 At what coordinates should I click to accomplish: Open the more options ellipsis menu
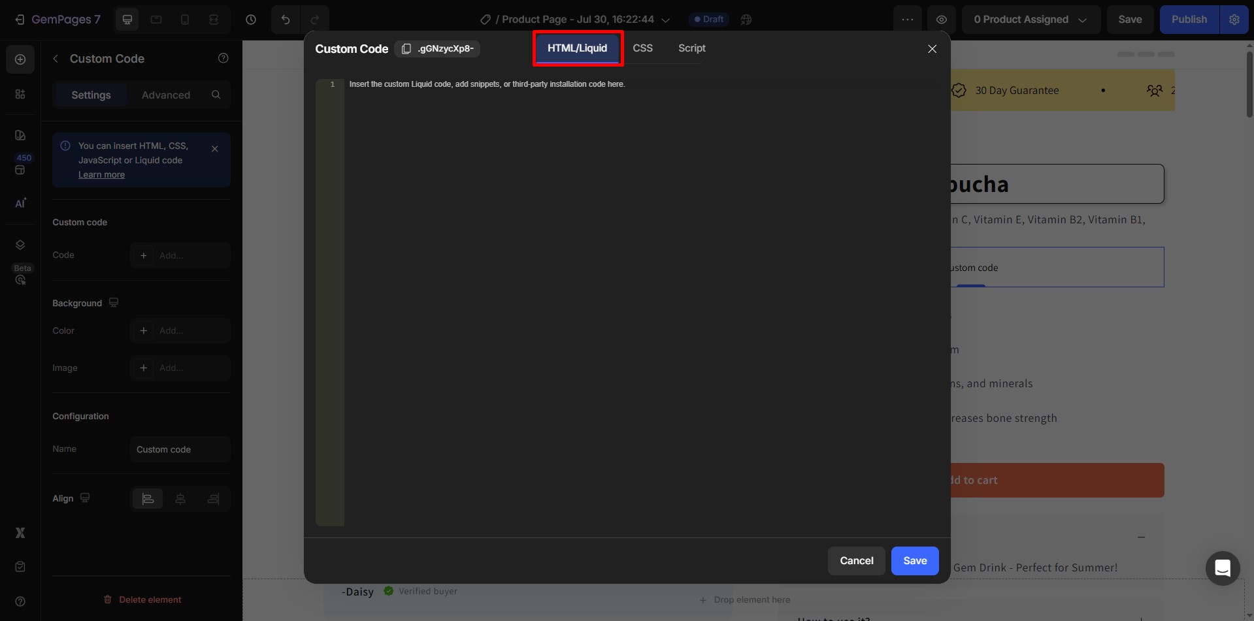click(908, 20)
